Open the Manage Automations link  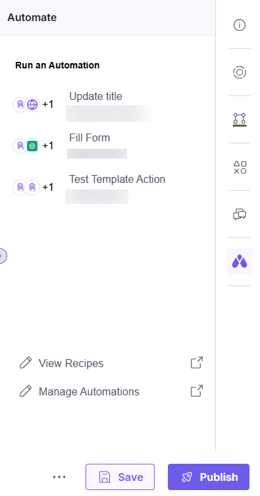(x=89, y=391)
